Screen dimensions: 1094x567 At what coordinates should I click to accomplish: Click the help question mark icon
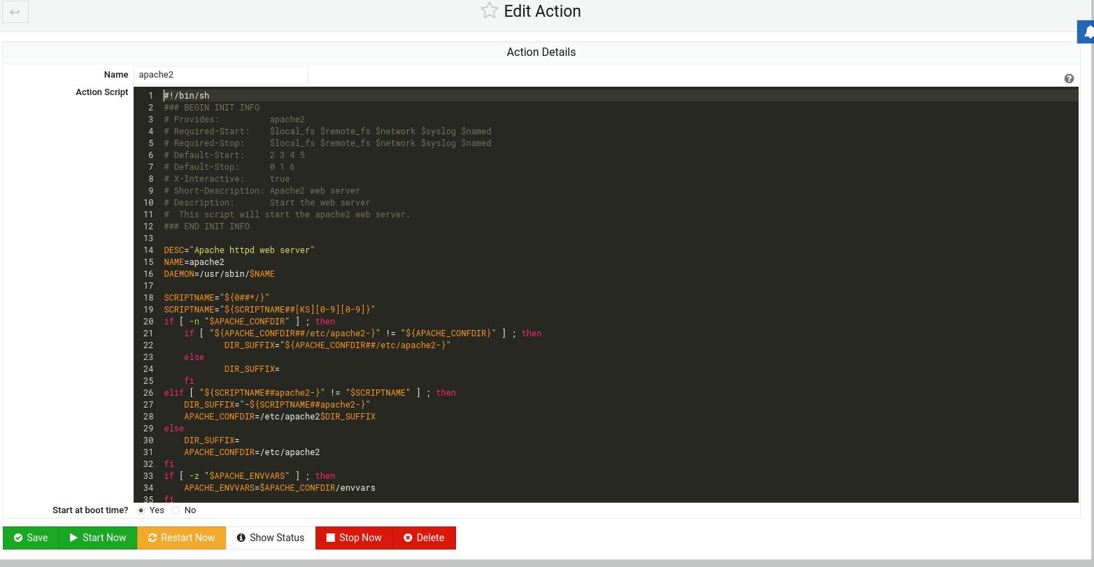click(1069, 79)
